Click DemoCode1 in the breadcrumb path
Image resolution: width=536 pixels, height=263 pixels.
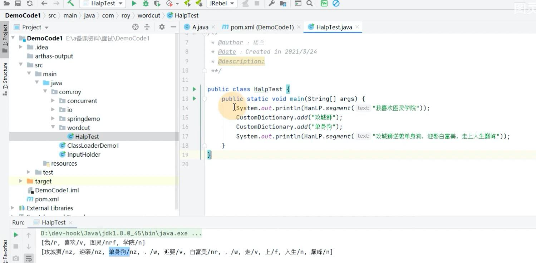pos(23,15)
